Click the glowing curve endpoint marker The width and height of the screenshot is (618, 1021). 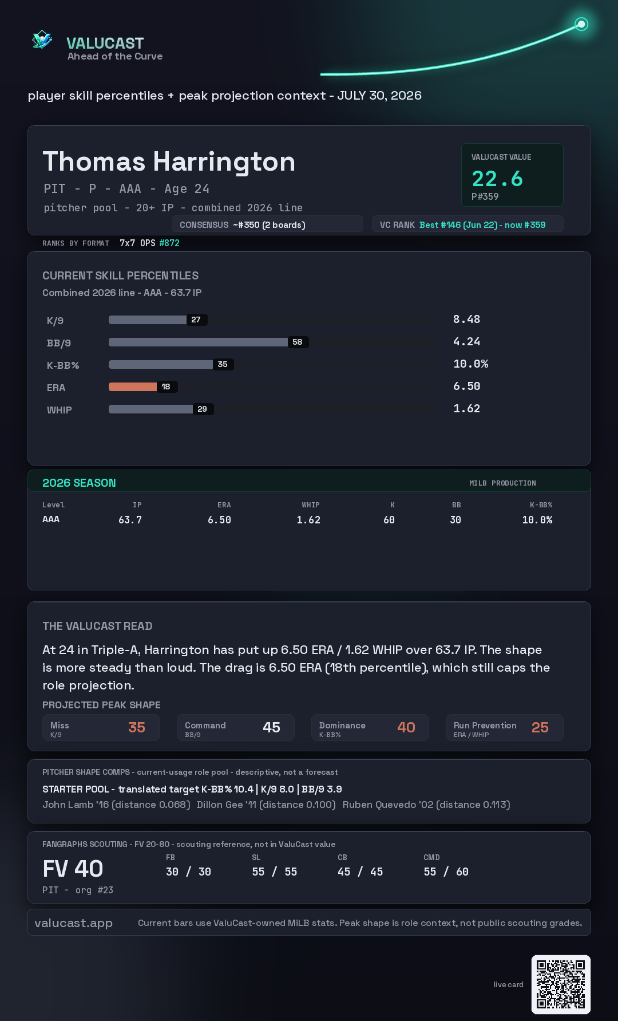pos(581,24)
